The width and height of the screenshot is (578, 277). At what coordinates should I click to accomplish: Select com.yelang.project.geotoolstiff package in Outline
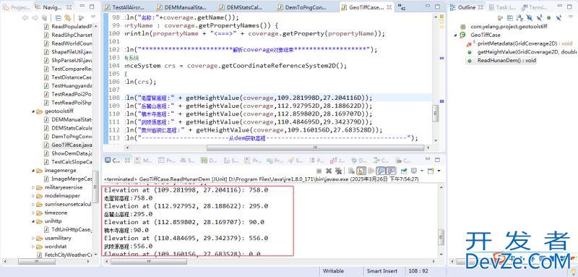504,27
